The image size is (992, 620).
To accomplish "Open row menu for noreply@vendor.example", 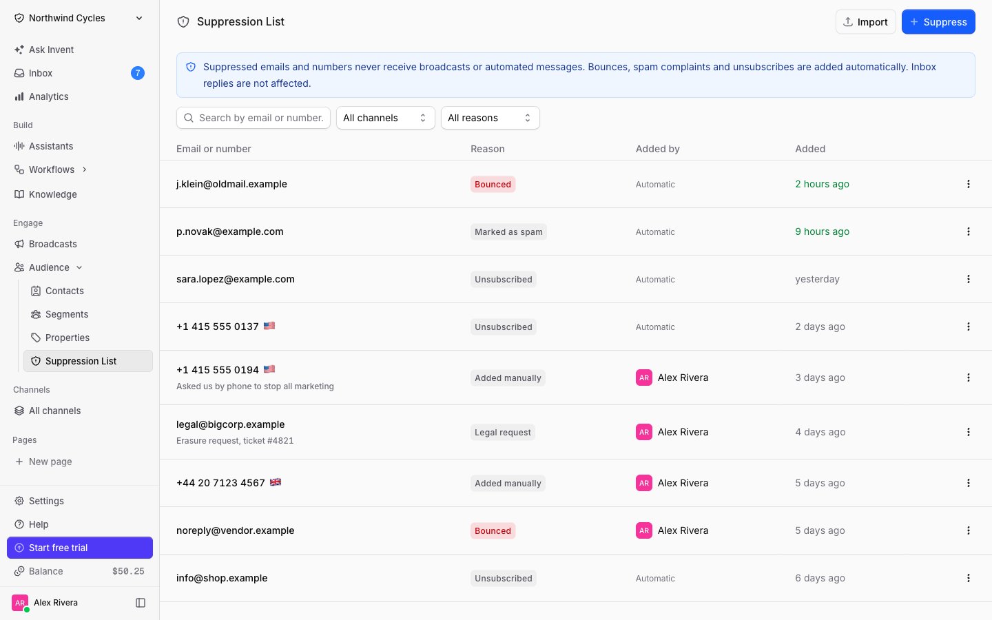I will (968, 530).
